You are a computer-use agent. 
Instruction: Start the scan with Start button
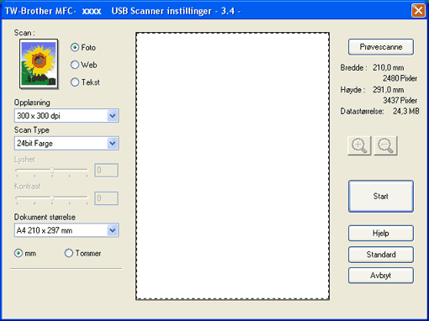click(x=381, y=196)
